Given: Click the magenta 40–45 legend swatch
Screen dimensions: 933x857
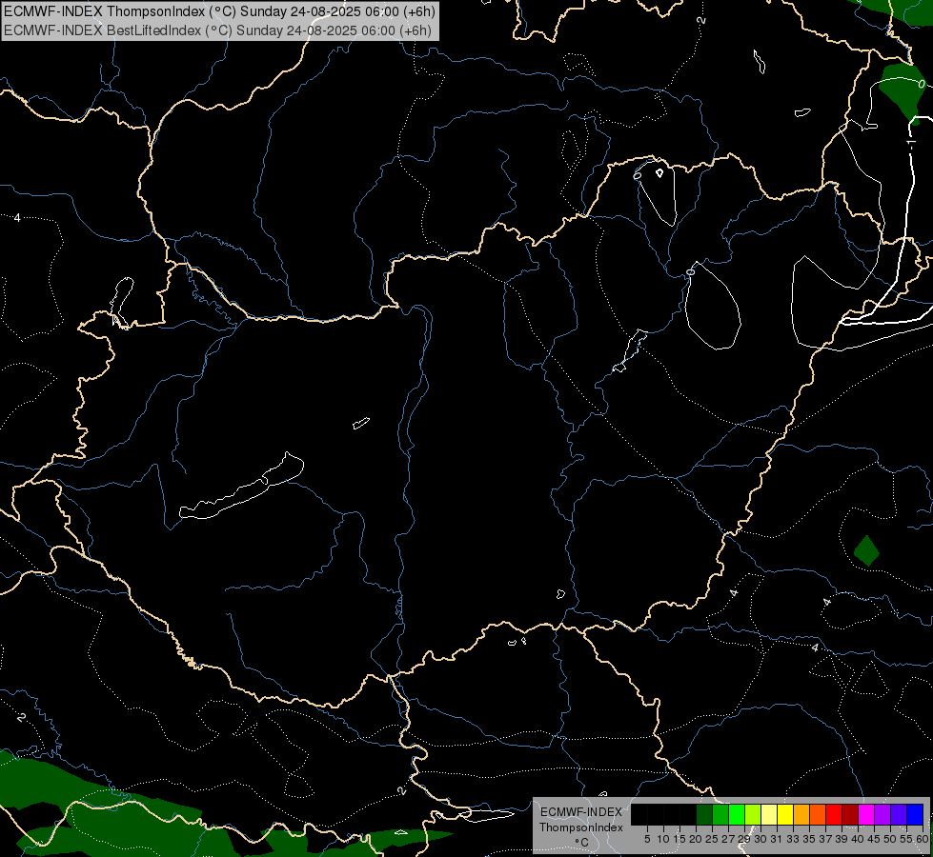Looking at the screenshot, I should coord(866,814).
